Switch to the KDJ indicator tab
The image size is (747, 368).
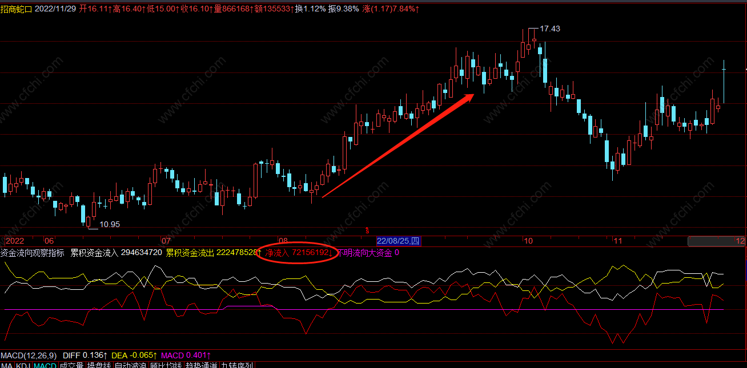click(23, 365)
